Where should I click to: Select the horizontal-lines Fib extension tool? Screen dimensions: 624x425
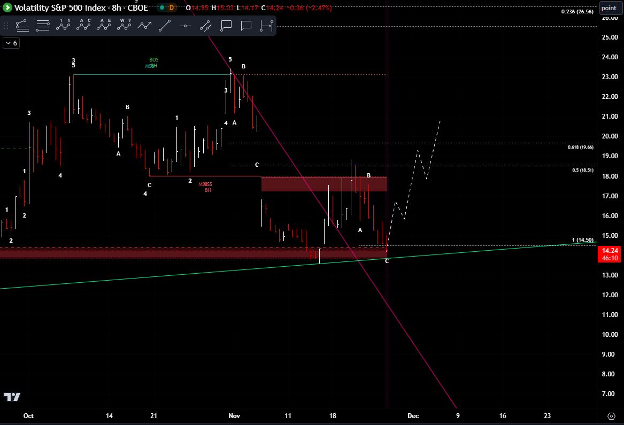(43, 26)
